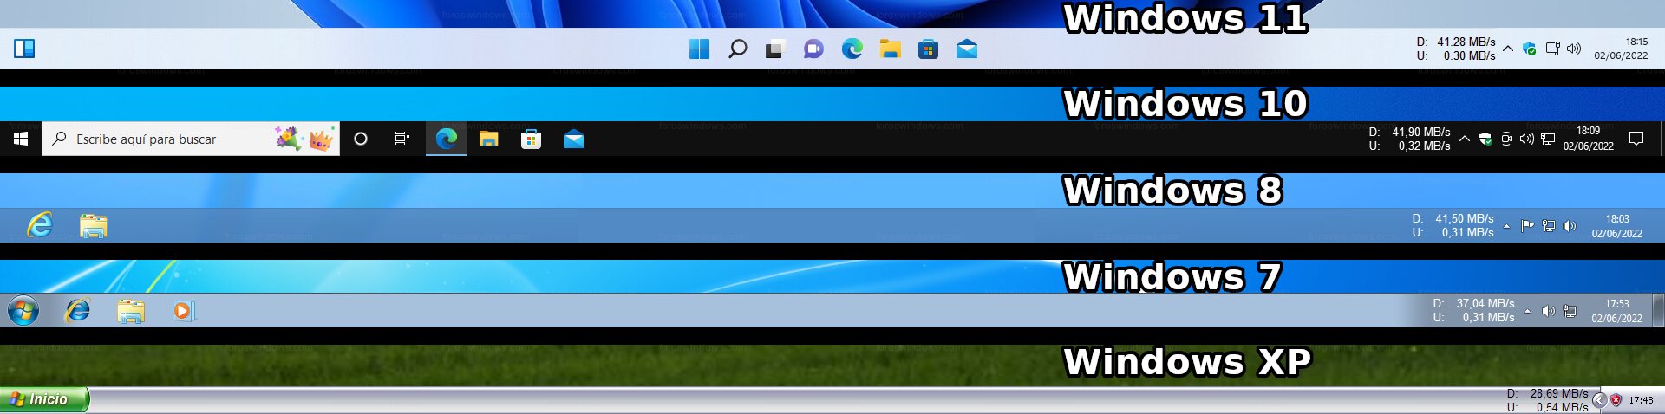The width and height of the screenshot is (1665, 414).
Task: Open network icon in Windows 7 tray
Action: [x=1570, y=311]
